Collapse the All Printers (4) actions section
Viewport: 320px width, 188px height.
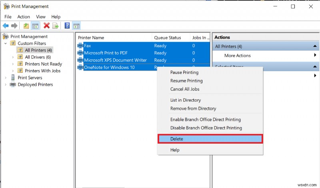coord(315,46)
